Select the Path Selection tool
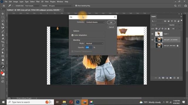This screenshot has height=105, width=188. (3, 52)
